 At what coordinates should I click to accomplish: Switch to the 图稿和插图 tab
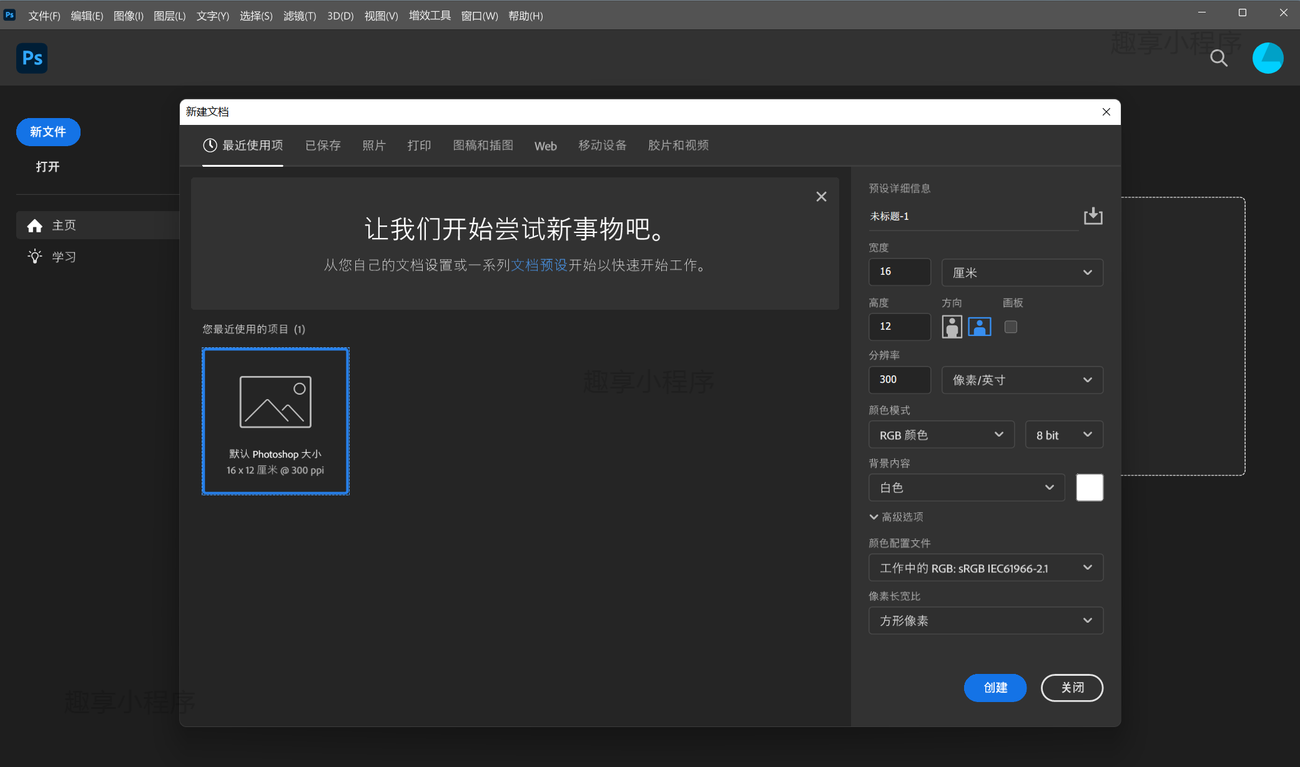pyautogui.click(x=483, y=146)
